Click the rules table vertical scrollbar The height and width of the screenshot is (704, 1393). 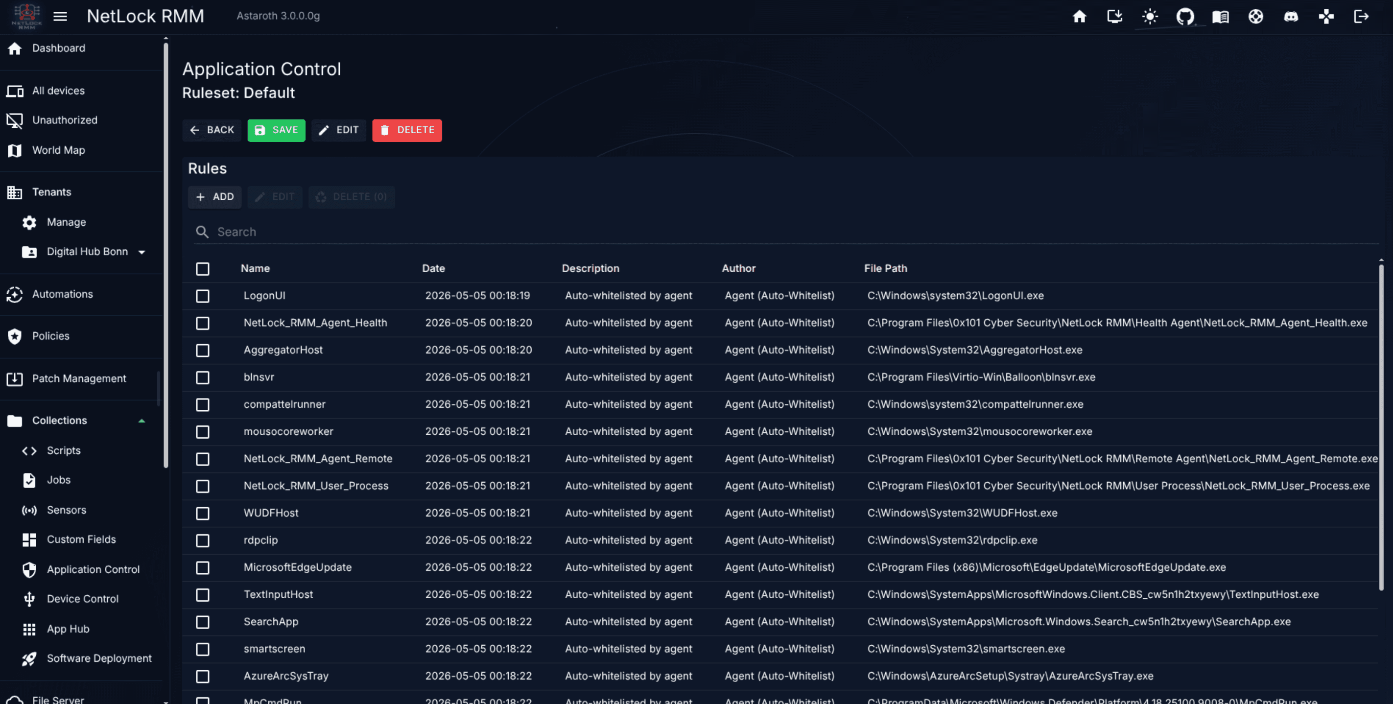1381,427
